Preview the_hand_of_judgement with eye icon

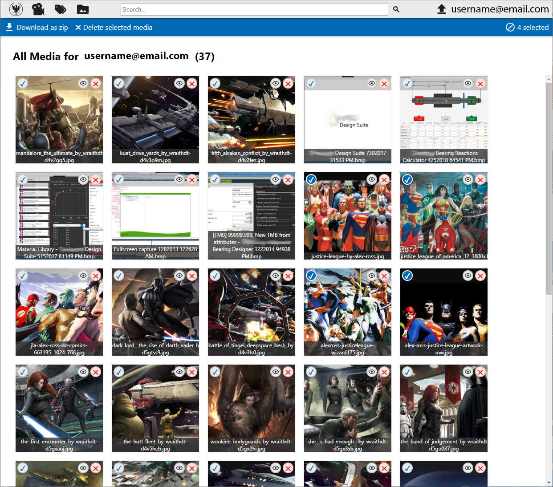468,372
